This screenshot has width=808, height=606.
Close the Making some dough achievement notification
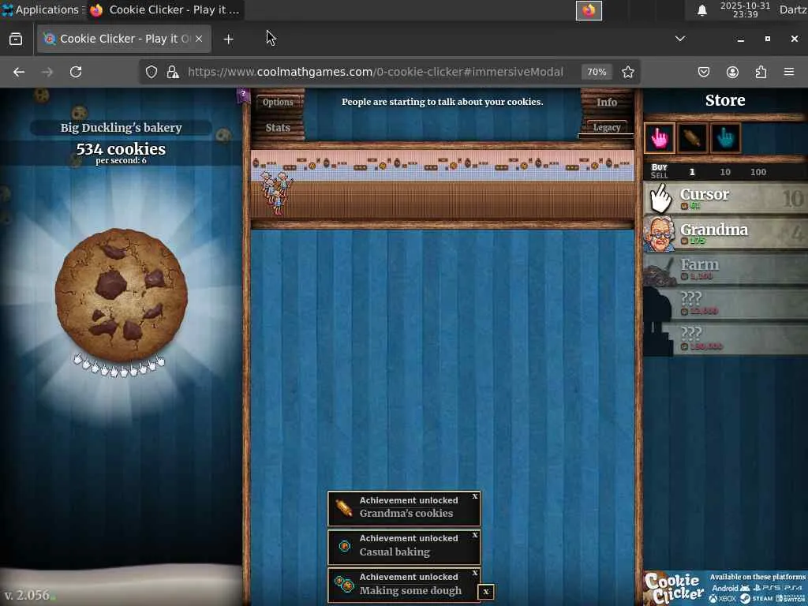[x=475, y=574]
